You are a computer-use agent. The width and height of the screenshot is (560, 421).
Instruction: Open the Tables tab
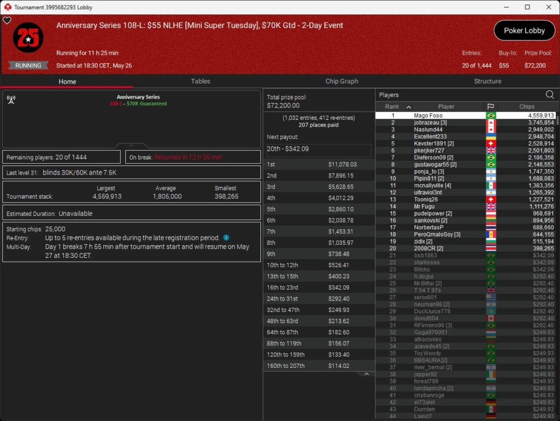(200, 81)
